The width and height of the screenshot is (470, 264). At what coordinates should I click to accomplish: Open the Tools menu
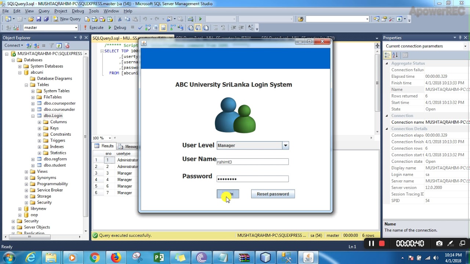click(94, 11)
